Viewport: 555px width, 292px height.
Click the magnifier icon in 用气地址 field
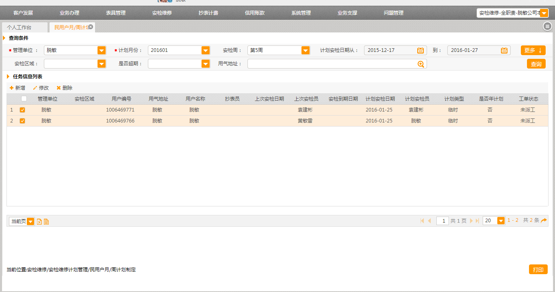pyautogui.click(x=421, y=64)
